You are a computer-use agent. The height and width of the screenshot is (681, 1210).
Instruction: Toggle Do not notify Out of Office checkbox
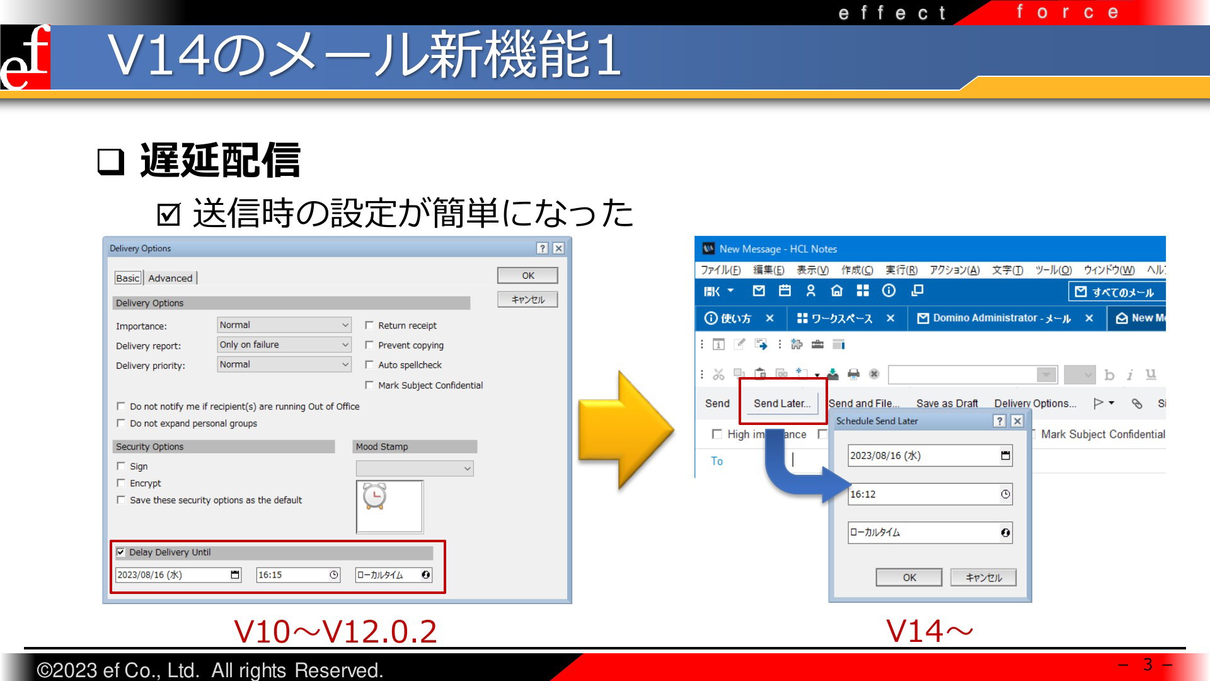(121, 406)
